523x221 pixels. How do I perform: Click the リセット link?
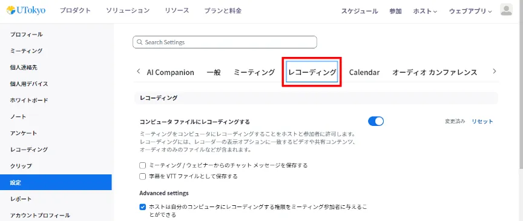point(482,122)
